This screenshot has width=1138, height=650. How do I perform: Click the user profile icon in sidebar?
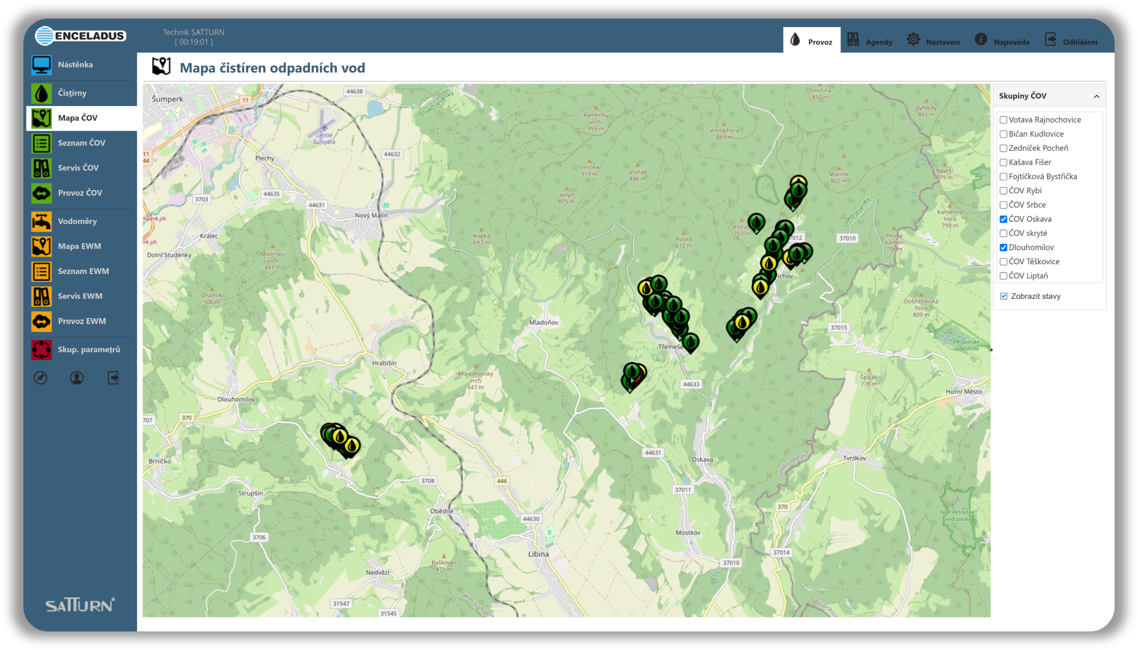pos(77,378)
